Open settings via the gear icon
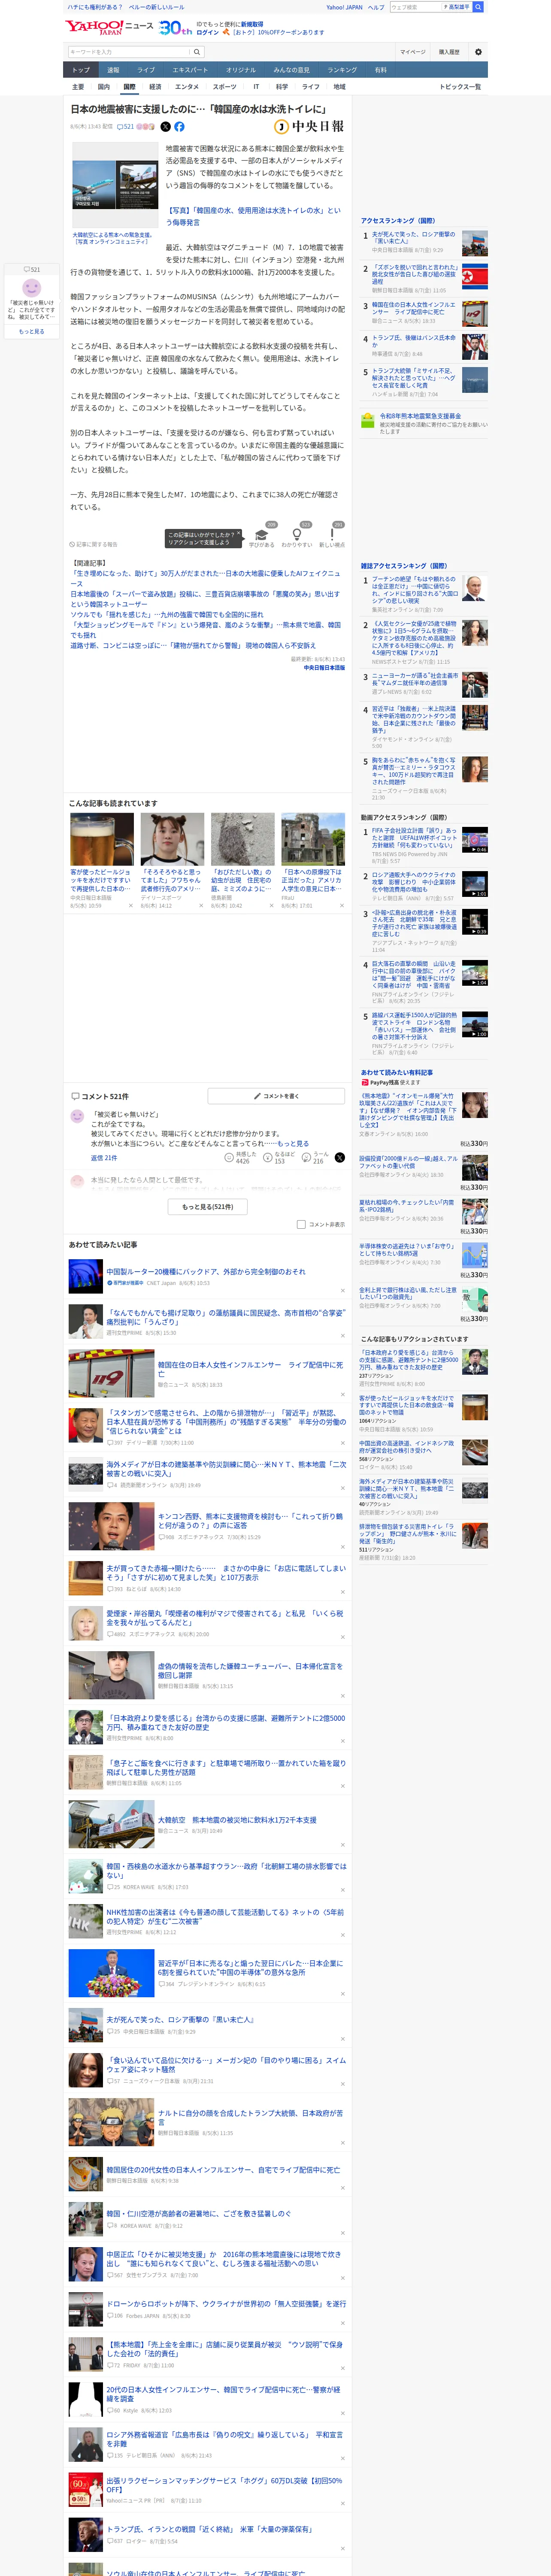Screen dimensions: 551x2576 (x=478, y=52)
